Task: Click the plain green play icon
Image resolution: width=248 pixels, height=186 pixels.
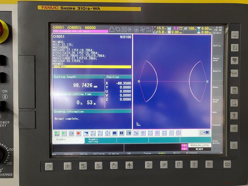Action: pyautogui.click(x=64, y=133)
